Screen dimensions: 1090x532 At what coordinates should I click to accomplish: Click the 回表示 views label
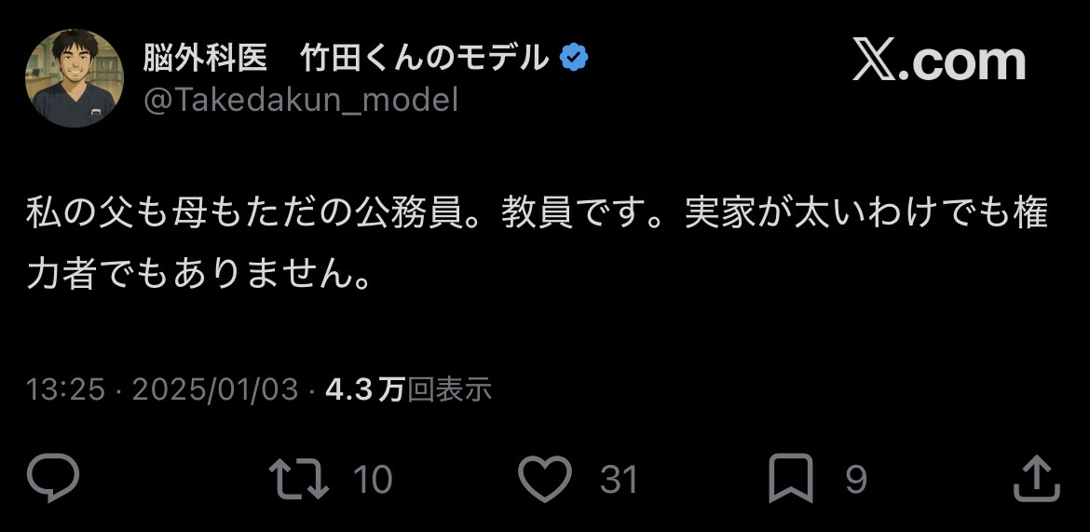[449, 389]
